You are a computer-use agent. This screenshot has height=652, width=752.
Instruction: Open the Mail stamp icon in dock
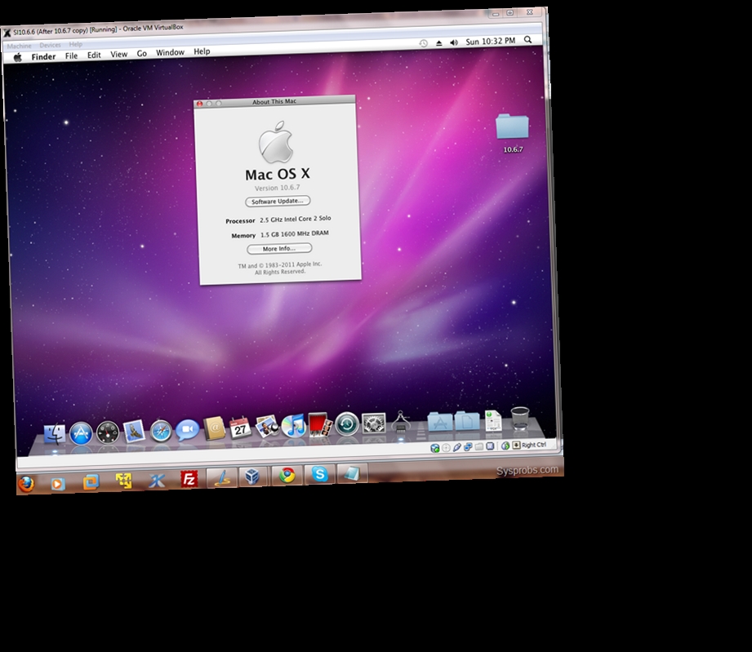pos(134,432)
